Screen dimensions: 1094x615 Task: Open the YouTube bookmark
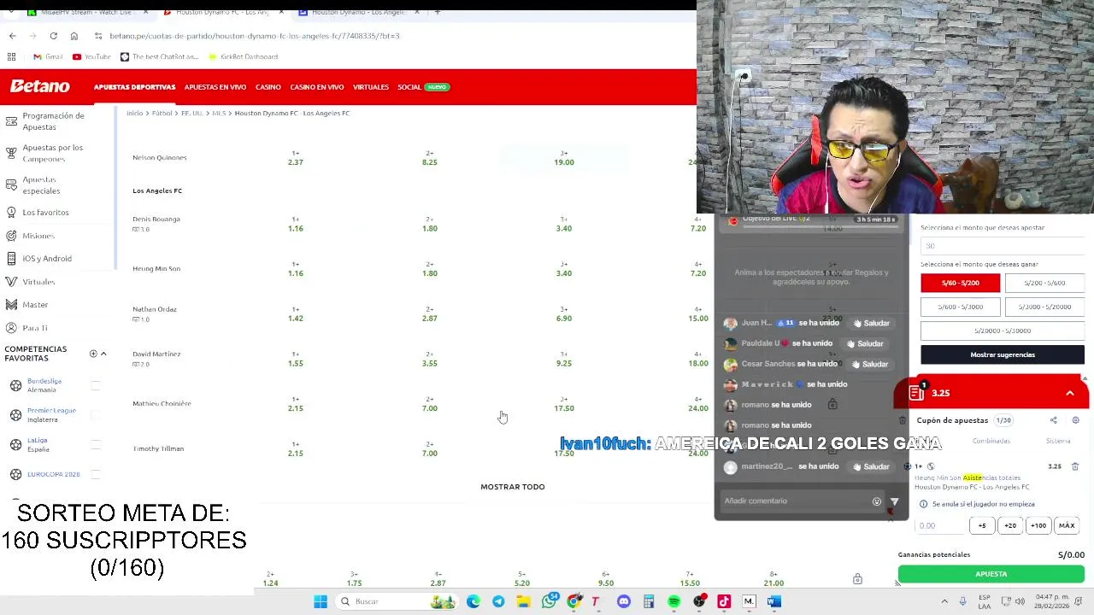[91, 56]
